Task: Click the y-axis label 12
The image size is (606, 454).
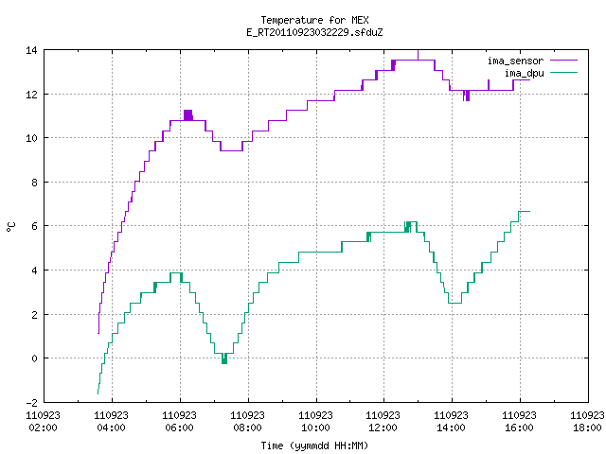Action: 31,95
